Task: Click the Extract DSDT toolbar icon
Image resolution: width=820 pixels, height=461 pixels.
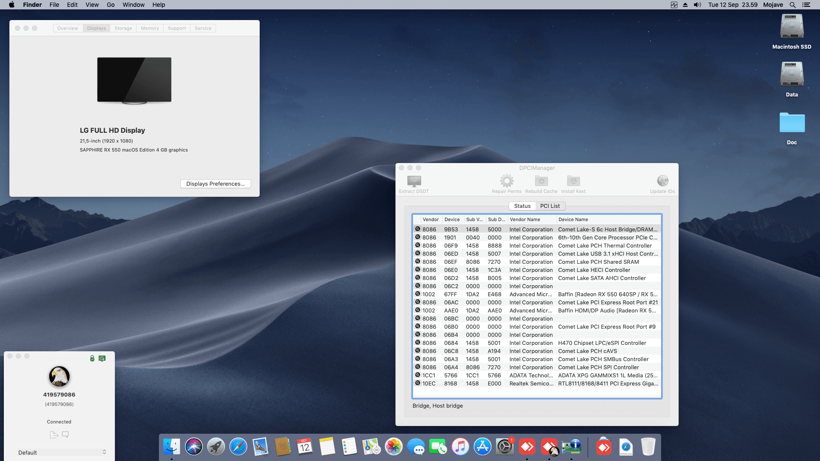Action: 414,181
